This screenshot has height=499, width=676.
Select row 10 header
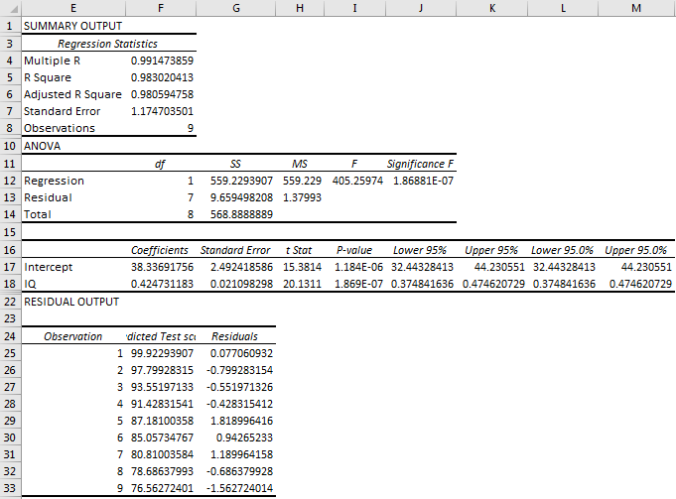[x=10, y=146]
